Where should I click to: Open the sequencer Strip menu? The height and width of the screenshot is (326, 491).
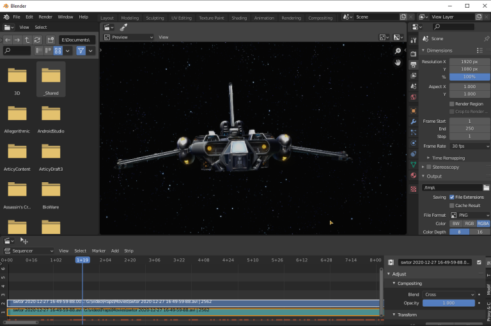coord(129,251)
